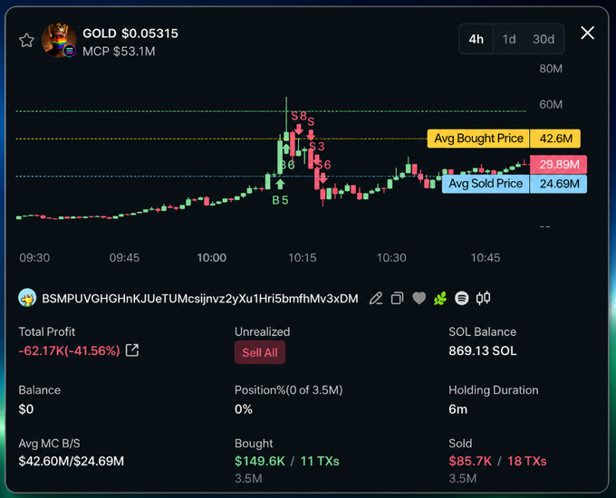The height and width of the screenshot is (498, 616).
Task: Click the 6m holding duration value
Action: 458,409
